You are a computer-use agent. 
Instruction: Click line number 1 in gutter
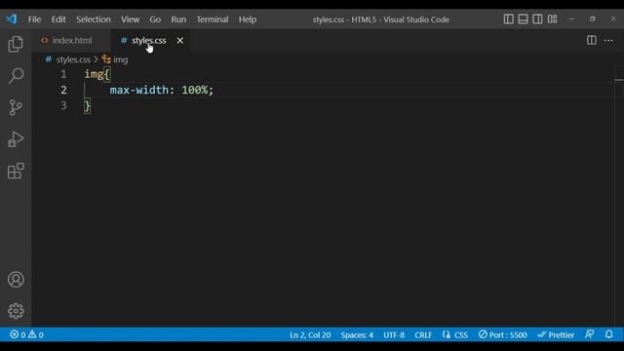pos(63,74)
